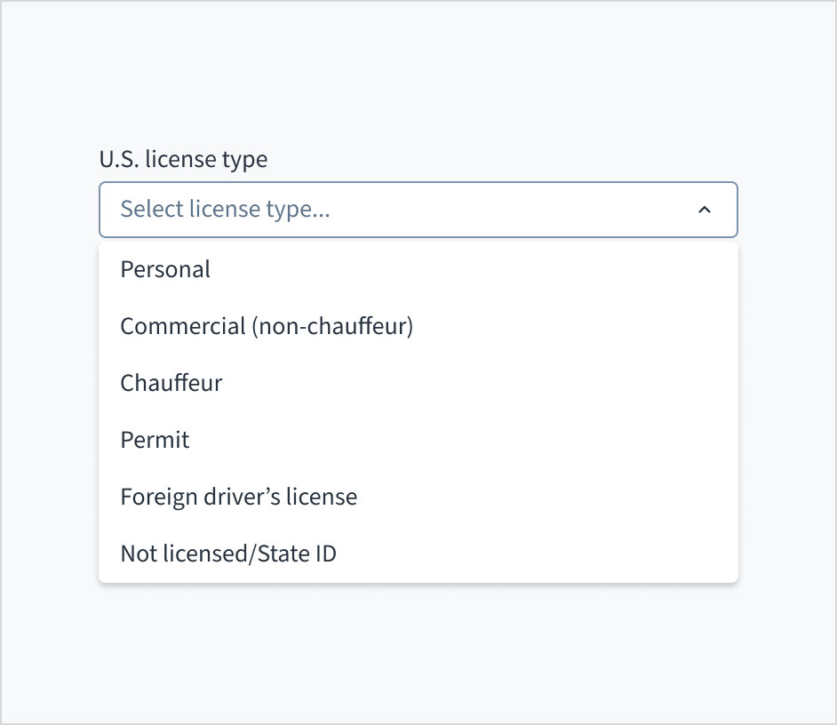Click the U.S. license type field label
This screenshot has width=837, height=725.
pyautogui.click(x=183, y=160)
